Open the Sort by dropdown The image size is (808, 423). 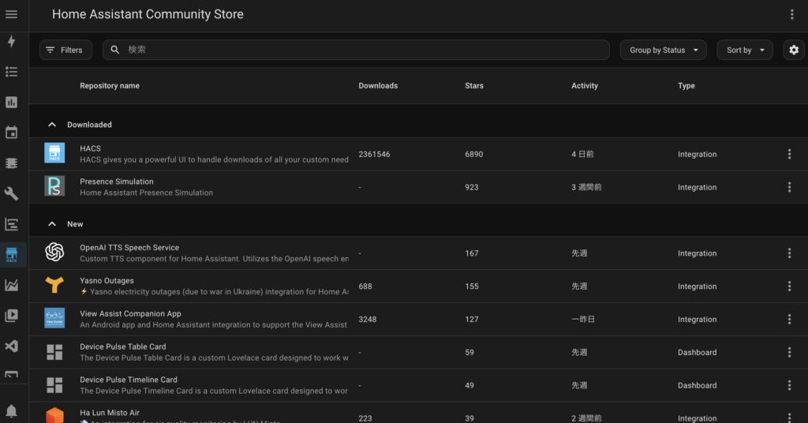[x=744, y=50]
